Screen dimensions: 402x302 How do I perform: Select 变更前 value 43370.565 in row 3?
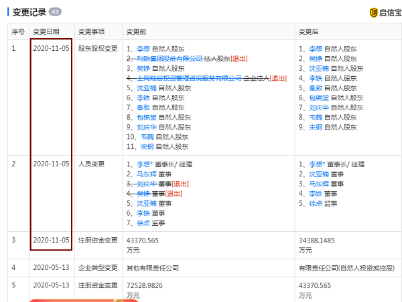coord(143,241)
